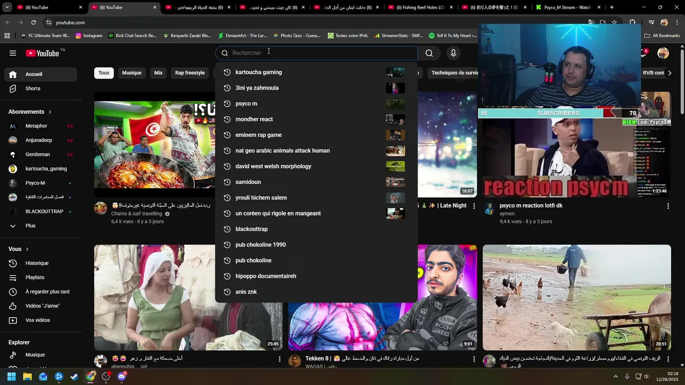
Task: Open a new Chrome tab
Action: (x=612, y=7)
